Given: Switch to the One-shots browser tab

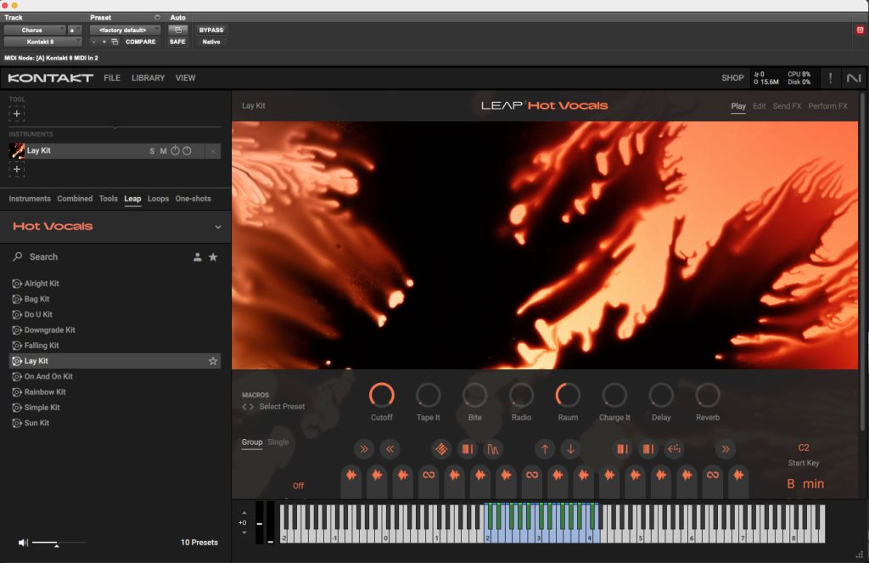Looking at the screenshot, I should point(193,199).
